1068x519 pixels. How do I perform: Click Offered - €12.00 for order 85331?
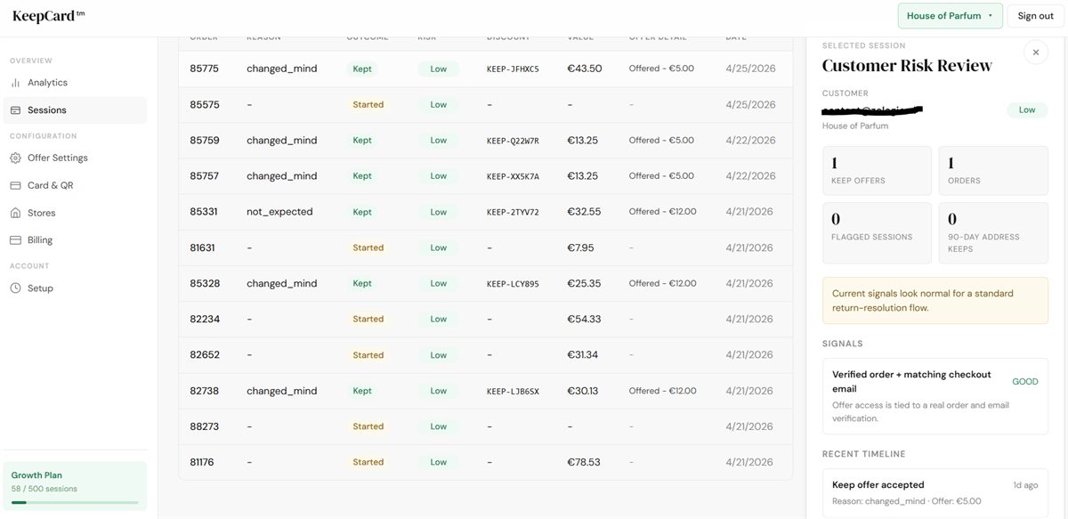(662, 212)
